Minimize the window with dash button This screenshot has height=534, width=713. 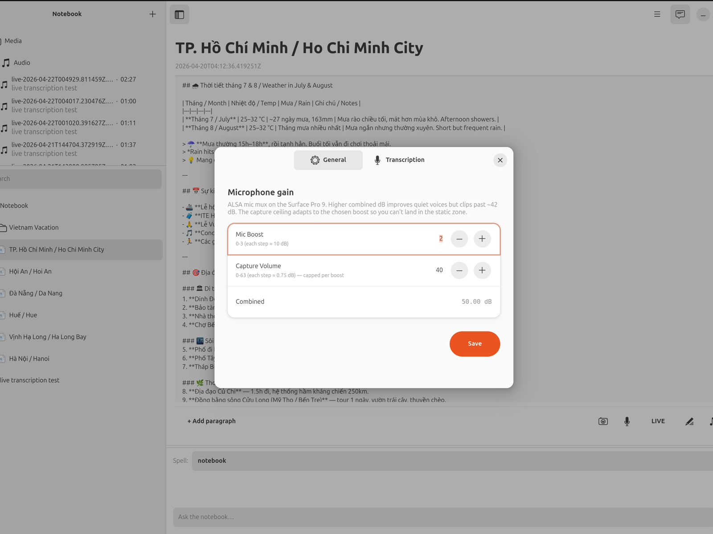(703, 15)
